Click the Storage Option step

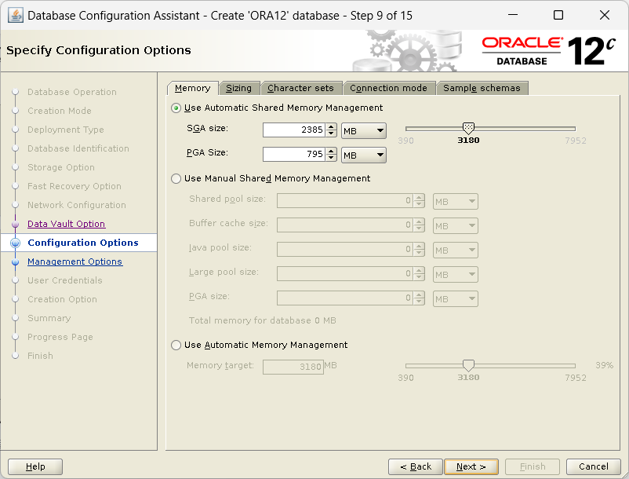point(61,167)
